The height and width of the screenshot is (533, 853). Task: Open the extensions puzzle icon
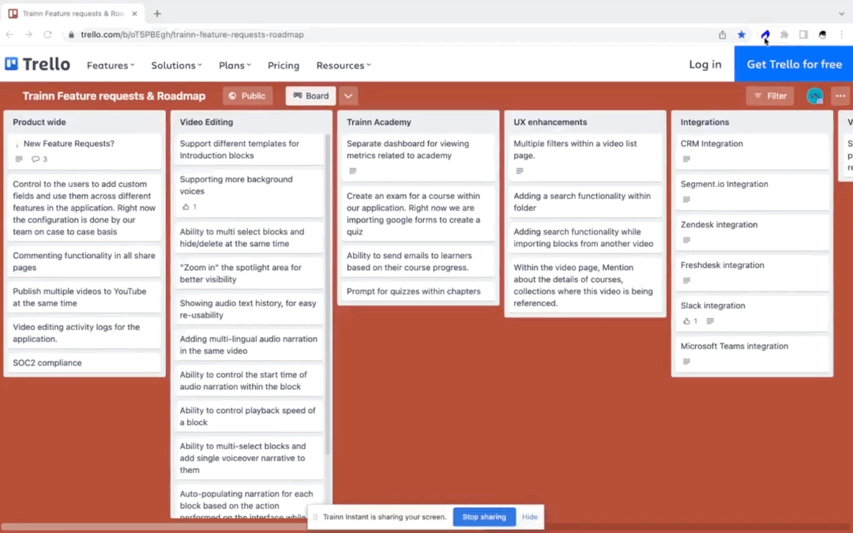(x=784, y=34)
